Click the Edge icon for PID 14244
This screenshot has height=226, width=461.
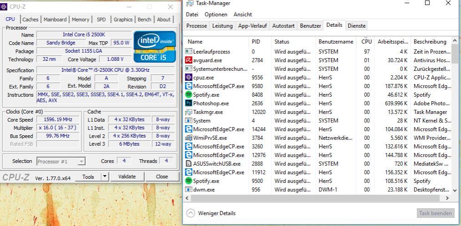188,129
